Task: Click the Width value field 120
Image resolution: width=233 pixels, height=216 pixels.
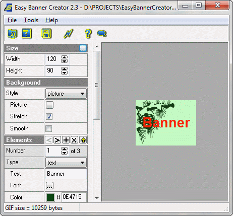Action: point(53,59)
